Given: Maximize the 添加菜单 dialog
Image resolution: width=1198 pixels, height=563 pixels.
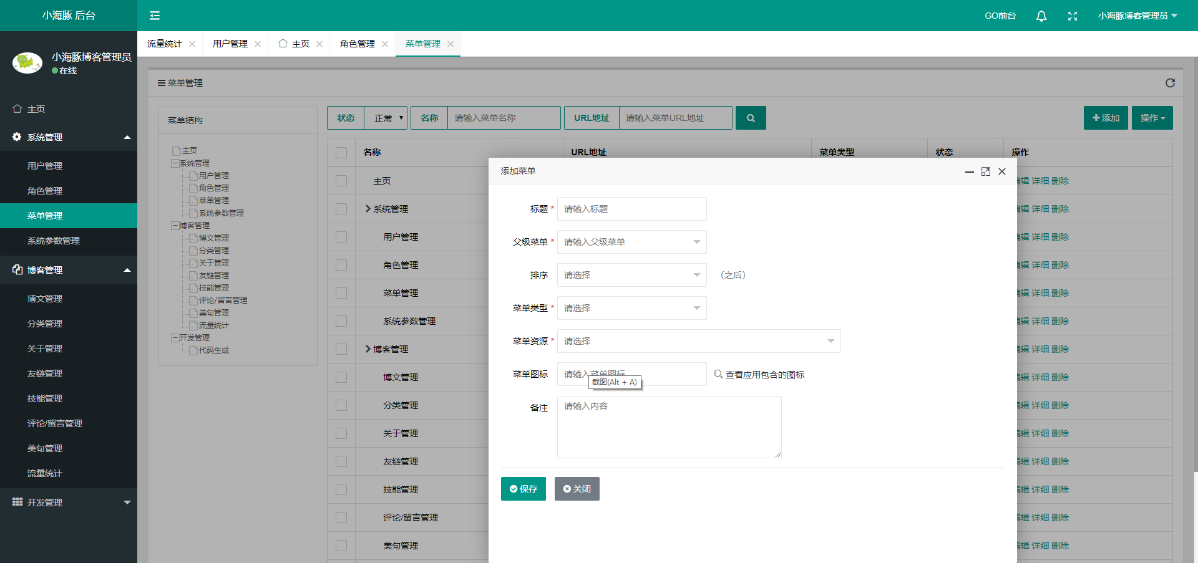Looking at the screenshot, I should [986, 171].
